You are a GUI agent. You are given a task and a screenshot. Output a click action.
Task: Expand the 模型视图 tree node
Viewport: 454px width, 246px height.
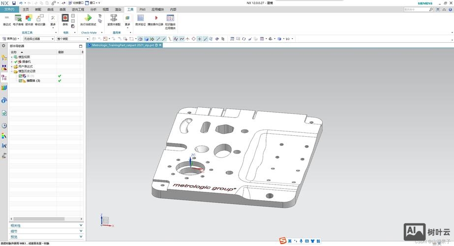click(x=12, y=57)
